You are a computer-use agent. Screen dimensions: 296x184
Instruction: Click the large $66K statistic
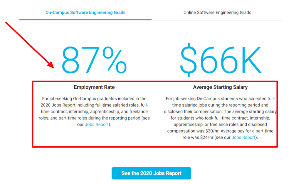coord(220,60)
